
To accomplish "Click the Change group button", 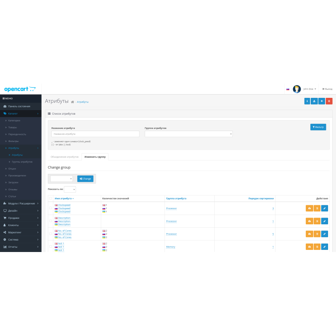I will (85, 178).
